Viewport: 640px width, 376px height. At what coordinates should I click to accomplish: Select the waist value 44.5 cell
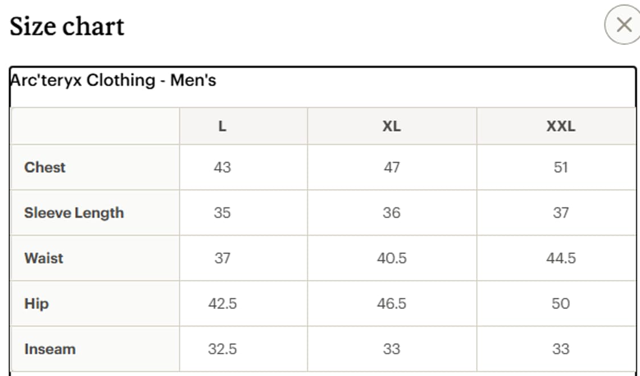click(561, 258)
